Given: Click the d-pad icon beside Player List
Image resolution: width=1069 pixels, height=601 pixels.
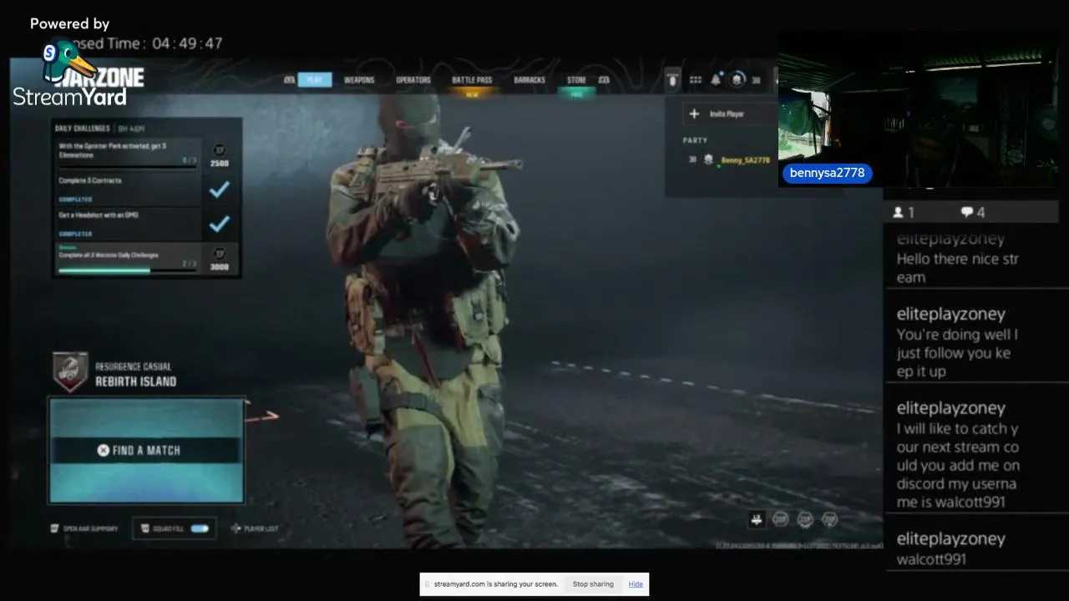Looking at the screenshot, I should (236, 528).
